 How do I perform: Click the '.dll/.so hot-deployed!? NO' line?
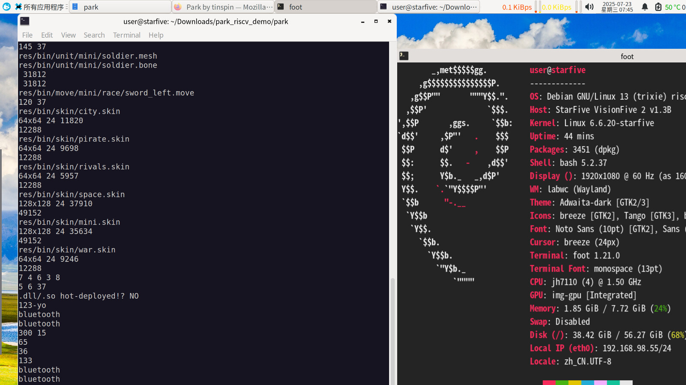click(78, 296)
